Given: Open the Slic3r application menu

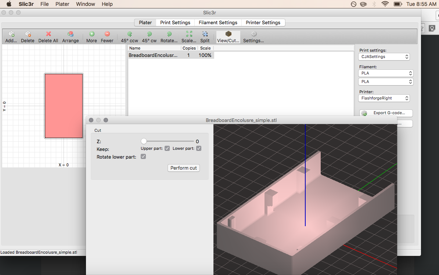Looking at the screenshot, I should [26, 4].
